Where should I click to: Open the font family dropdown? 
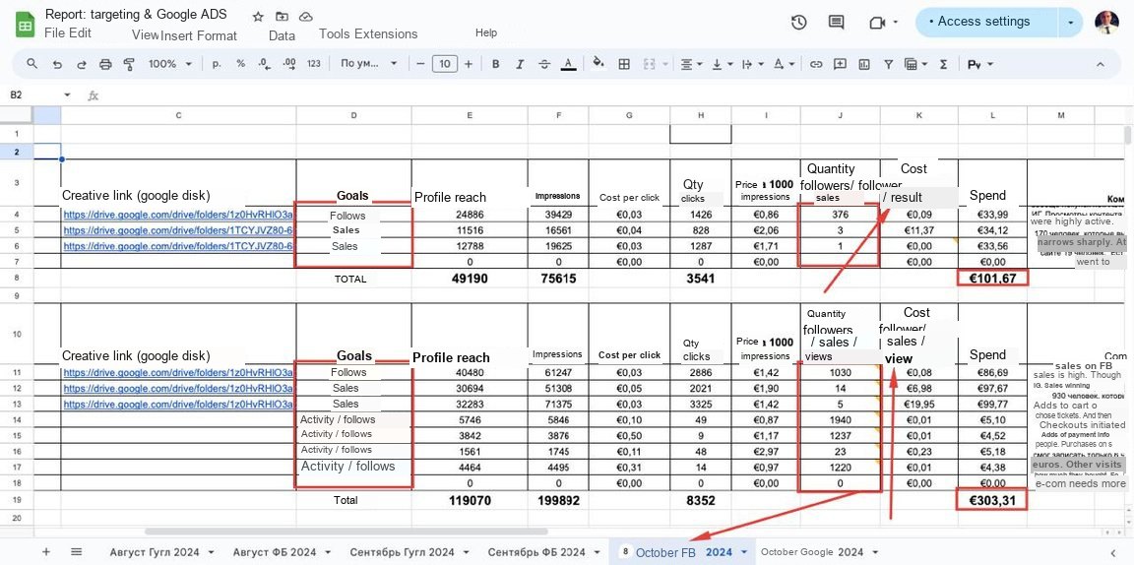[x=369, y=64]
